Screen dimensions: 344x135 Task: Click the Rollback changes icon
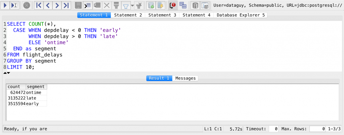click(x=160, y=5)
